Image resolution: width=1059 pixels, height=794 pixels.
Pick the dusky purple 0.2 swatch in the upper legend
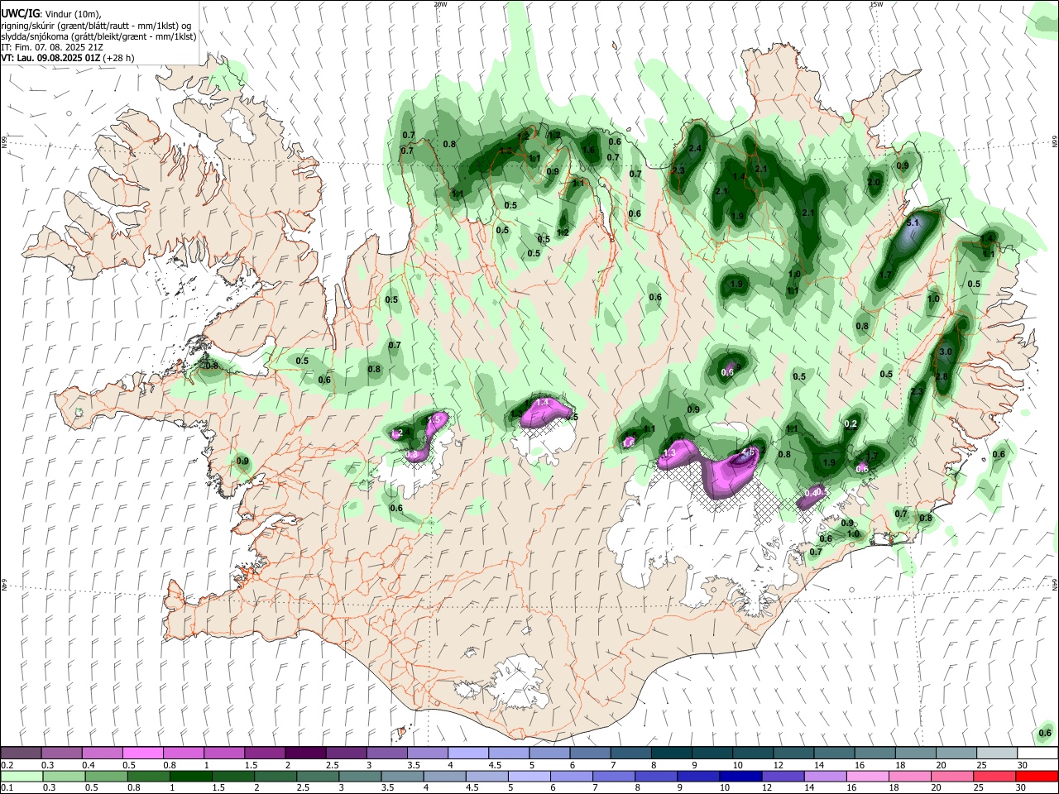(21, 753)
